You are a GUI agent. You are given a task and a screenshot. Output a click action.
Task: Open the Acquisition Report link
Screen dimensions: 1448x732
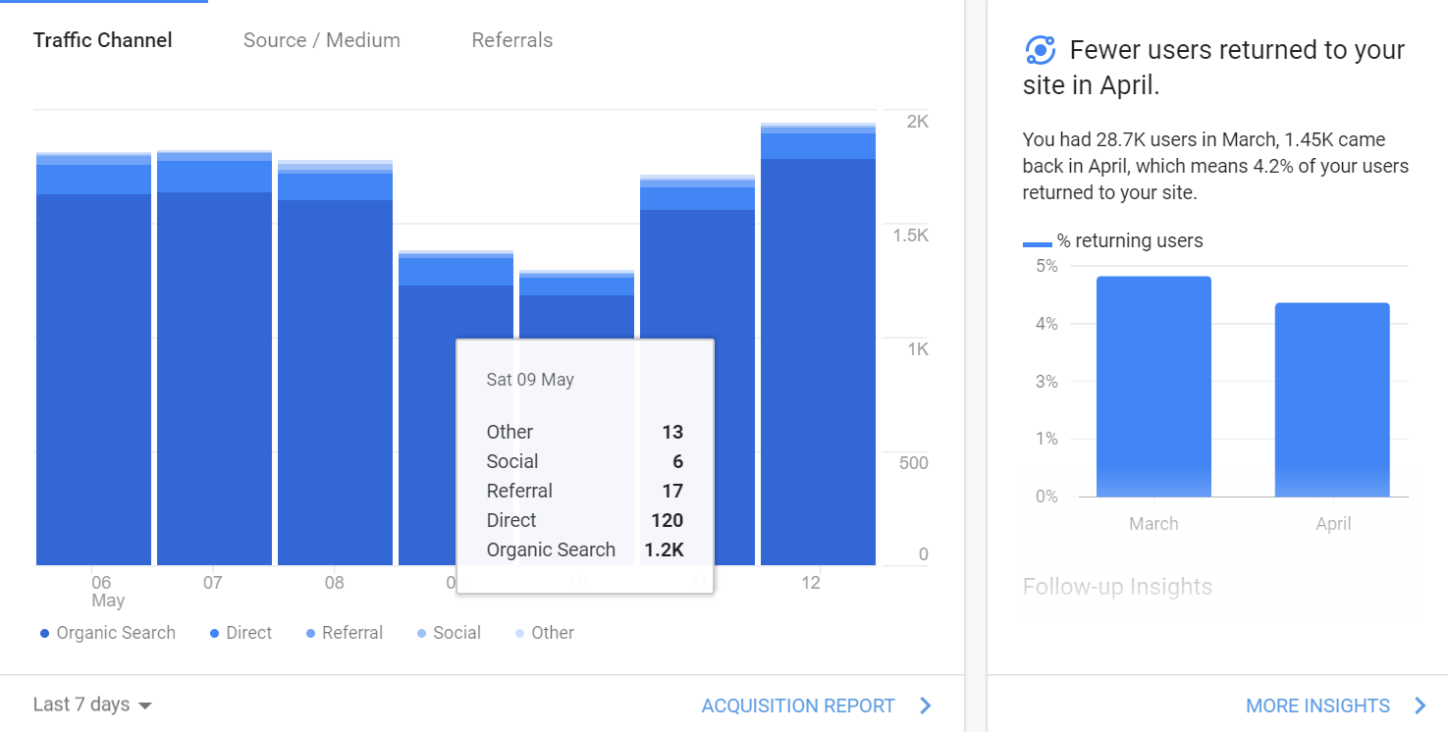(x=797, y=706)
